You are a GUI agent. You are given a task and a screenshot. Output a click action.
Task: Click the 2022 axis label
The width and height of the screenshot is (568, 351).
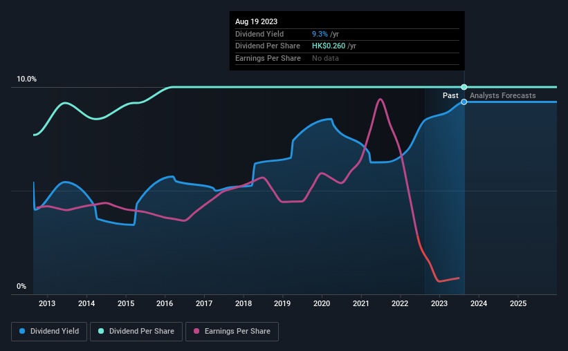click(x=400, y=303)
